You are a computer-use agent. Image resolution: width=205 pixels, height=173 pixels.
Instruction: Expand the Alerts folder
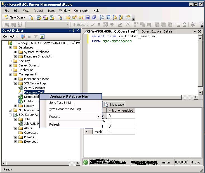pyautogui.click(x=16, y=128)
